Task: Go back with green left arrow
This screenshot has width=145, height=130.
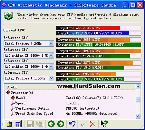Action: (51, 124)
